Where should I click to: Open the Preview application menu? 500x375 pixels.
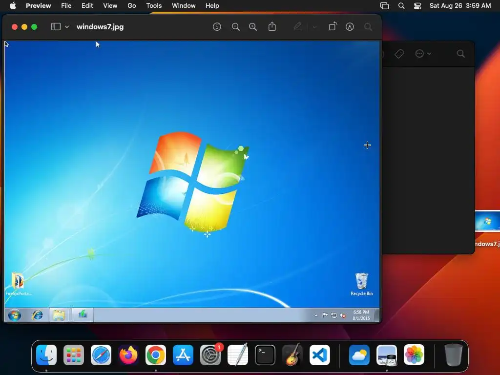[38, 6]
